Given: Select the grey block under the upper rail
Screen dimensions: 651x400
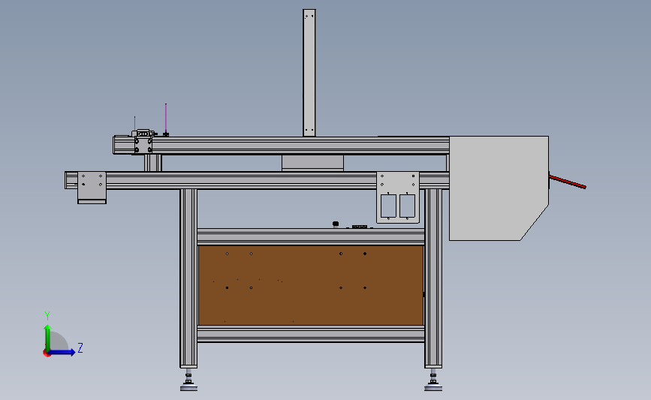Looking at the screenshot, I should tap(312, 163).
